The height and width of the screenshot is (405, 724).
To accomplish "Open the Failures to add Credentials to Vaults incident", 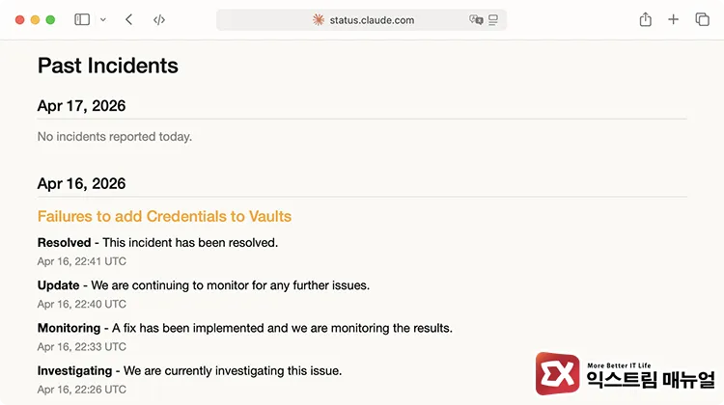I will 164,216.
